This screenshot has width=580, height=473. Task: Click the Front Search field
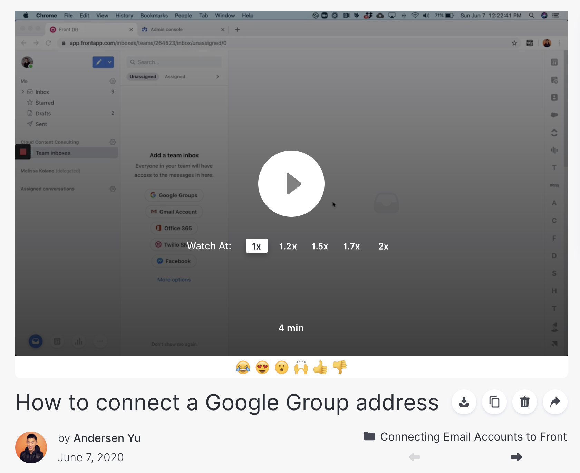(x=174, y=62)
